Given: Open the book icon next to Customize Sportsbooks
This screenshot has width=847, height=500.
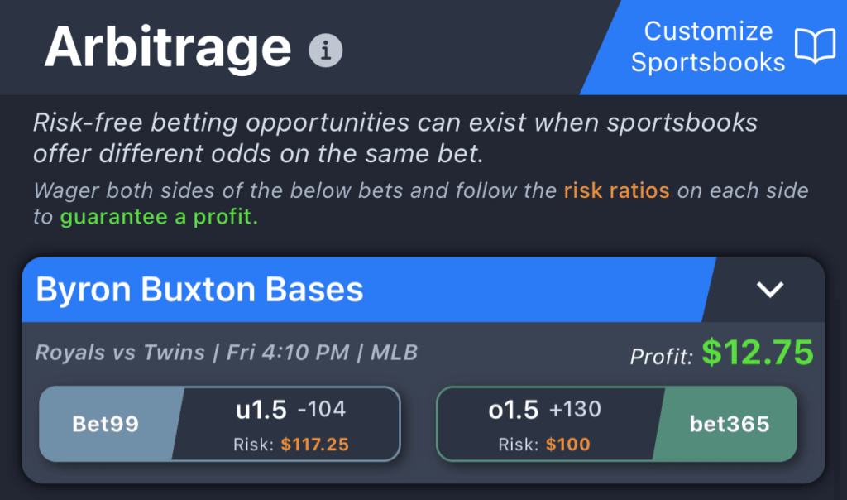Looking at the screenshot, I should pos(814,48).
